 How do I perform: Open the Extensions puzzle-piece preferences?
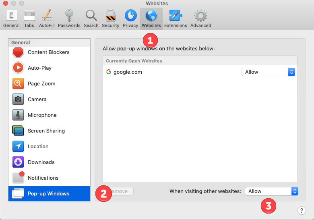(x=176, y=19)
